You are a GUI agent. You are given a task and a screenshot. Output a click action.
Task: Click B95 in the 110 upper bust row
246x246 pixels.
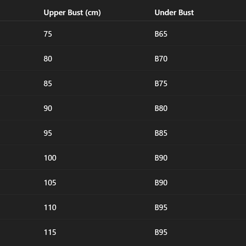(161, 208)
